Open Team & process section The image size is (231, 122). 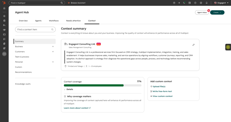(22, 57)
